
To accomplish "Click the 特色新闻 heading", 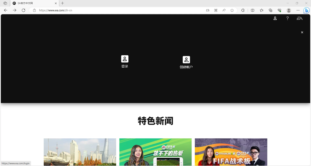I will point(155,121).
